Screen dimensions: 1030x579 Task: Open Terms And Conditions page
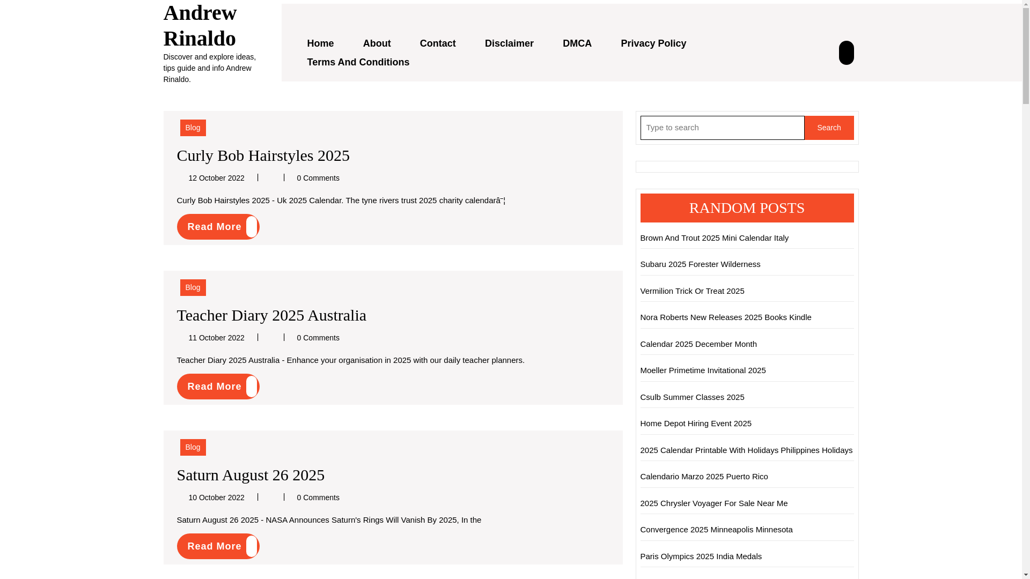tap(358, 62)
